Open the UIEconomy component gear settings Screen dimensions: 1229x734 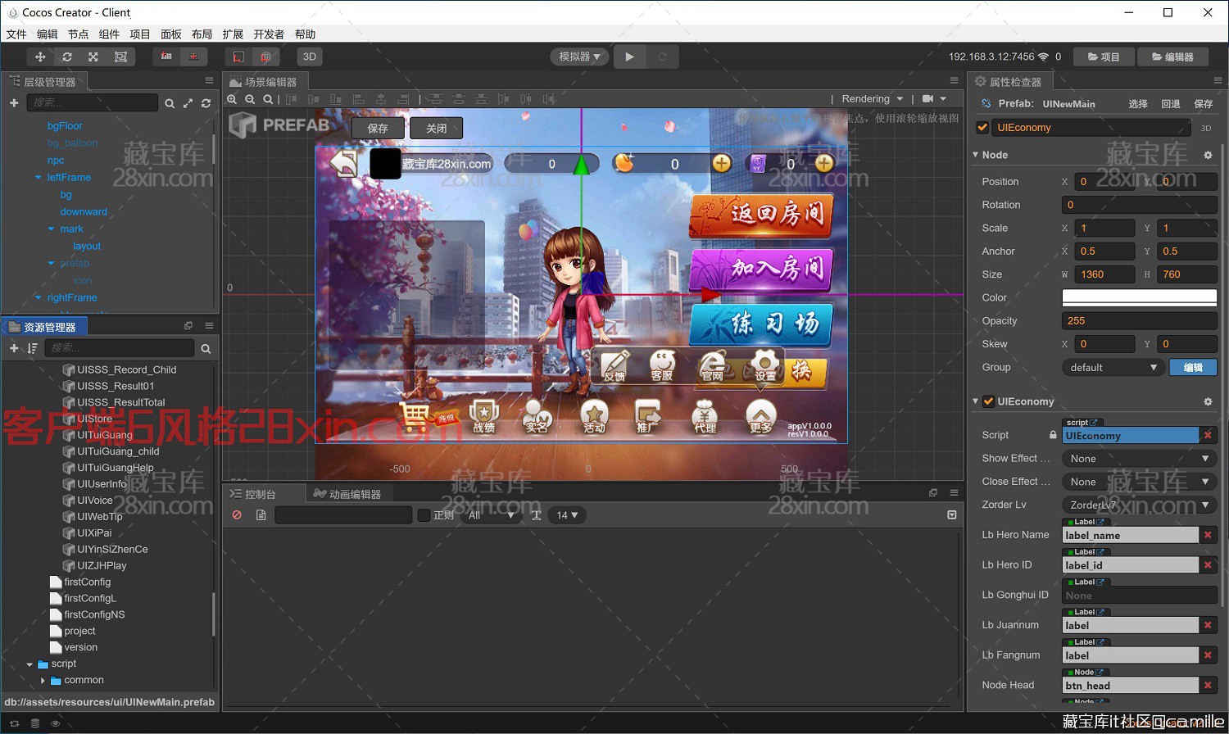[1208, 401]
